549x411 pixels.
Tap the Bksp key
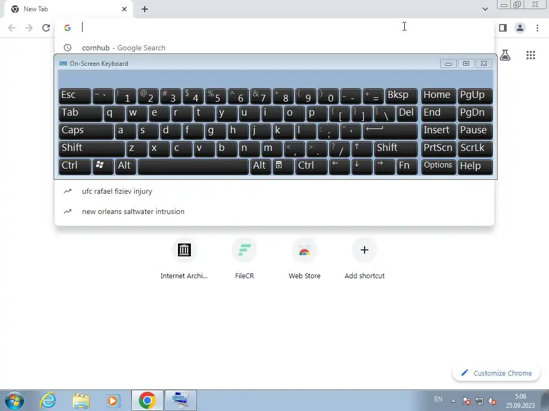click(401, 96)
